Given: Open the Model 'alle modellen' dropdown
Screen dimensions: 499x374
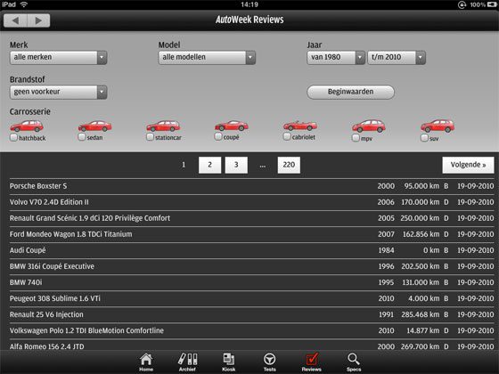Looking at the screenshot, I should pyautogui.click(x=207, y=58).
